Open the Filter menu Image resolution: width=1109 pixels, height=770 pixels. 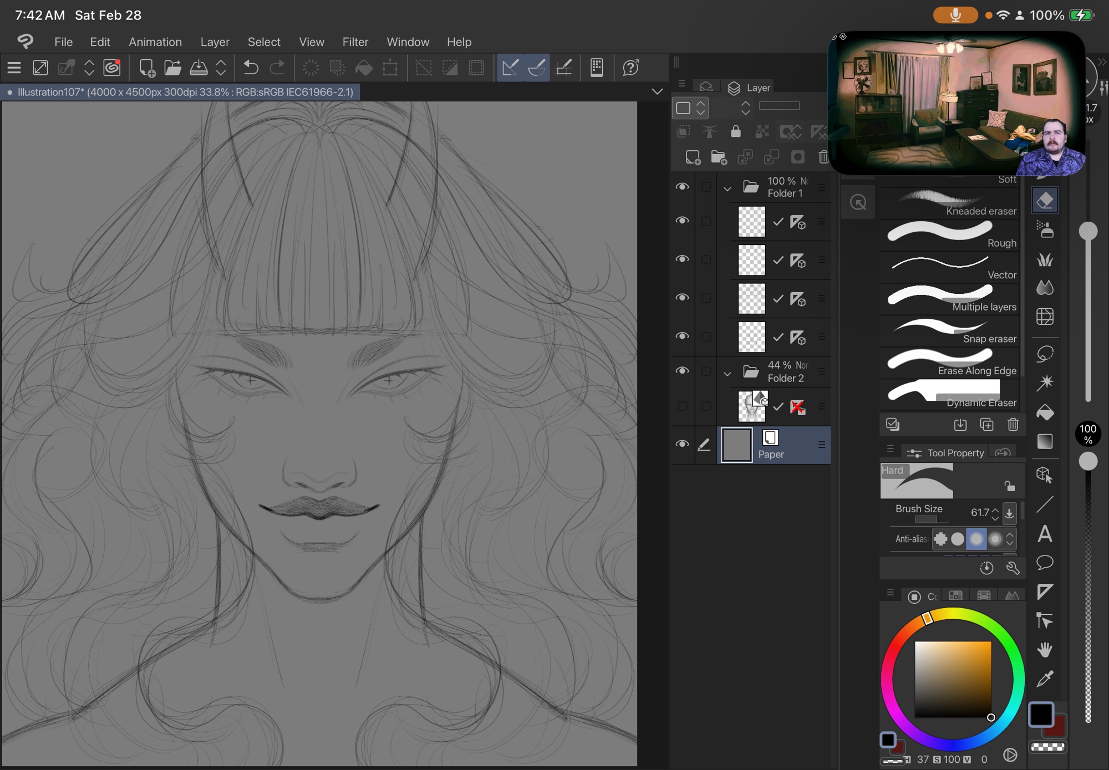(x=355, y=42)
